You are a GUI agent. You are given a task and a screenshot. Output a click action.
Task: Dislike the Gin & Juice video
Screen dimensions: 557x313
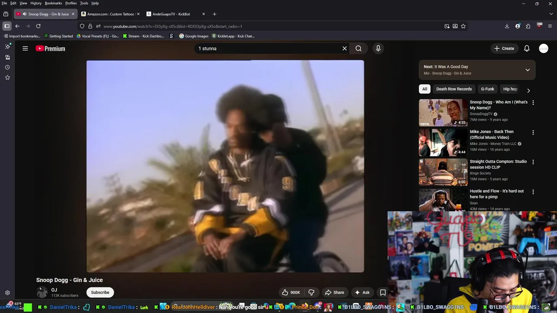pos(311,293)
